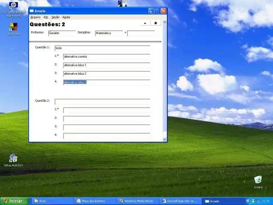The height and width of the screenshot is (205, 273).
Task: Click Questão 2 alternative 3 field
Action: (x=107, y=127)
